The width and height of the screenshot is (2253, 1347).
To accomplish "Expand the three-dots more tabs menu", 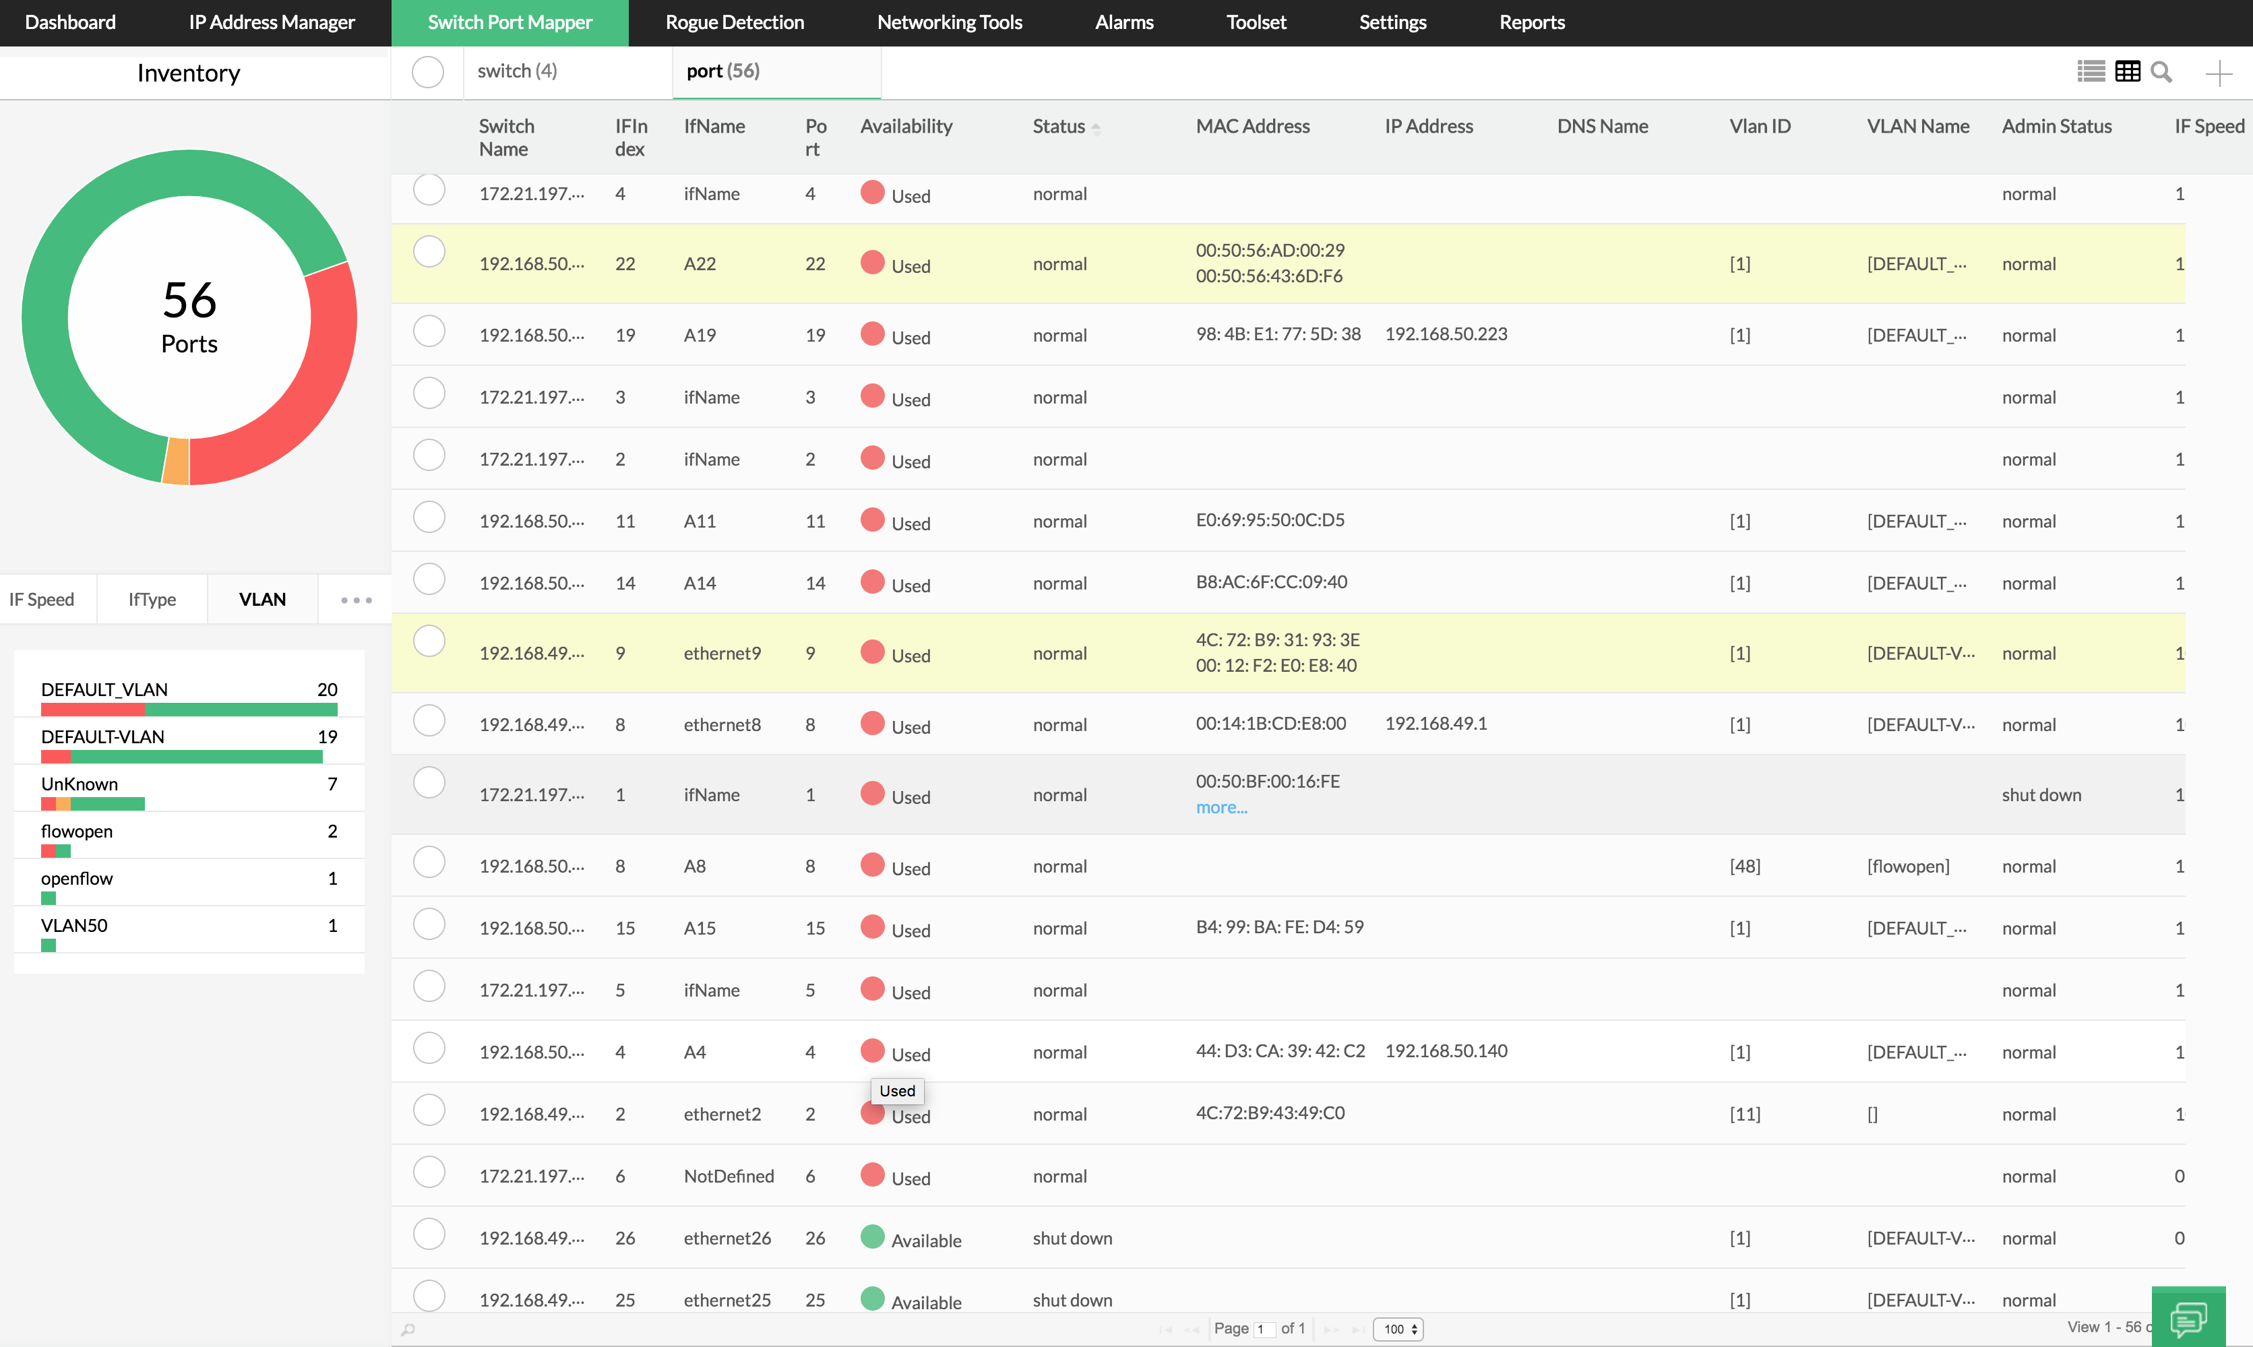I will click(x=356, y=600).
